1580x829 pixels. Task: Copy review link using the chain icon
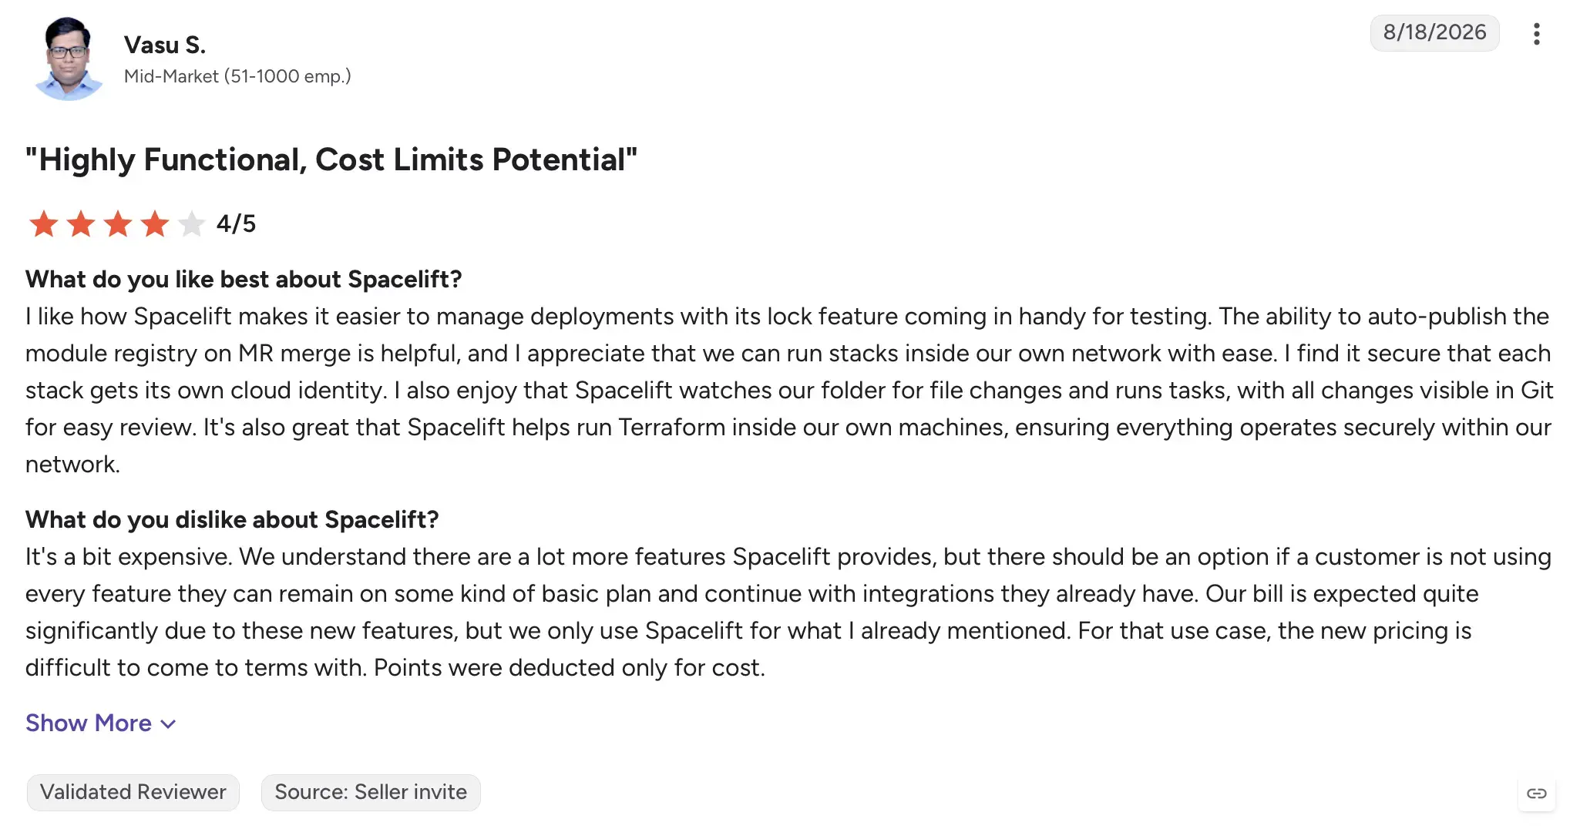[x=1537, y=794]
